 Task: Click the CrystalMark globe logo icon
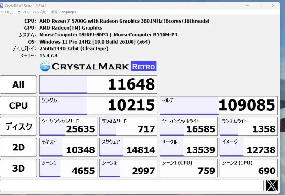click(x=45, y=66)
